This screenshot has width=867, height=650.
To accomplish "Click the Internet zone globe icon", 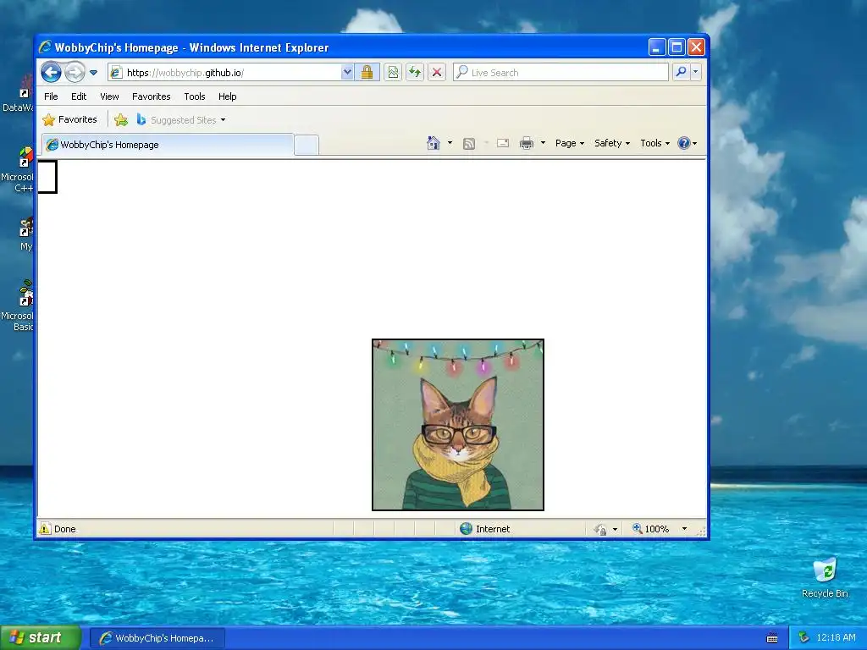I will 467,528.
